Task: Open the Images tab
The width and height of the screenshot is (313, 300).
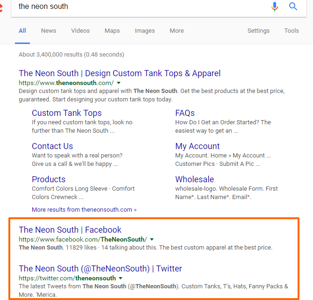Action: [145, 31]
